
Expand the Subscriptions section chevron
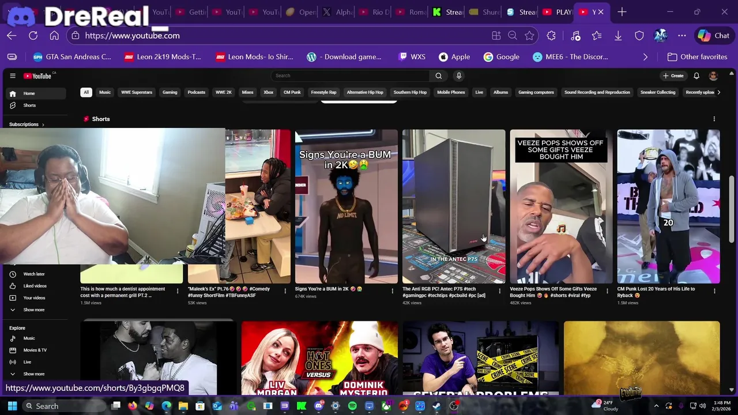pyautogui.click(x=43, y=124)
